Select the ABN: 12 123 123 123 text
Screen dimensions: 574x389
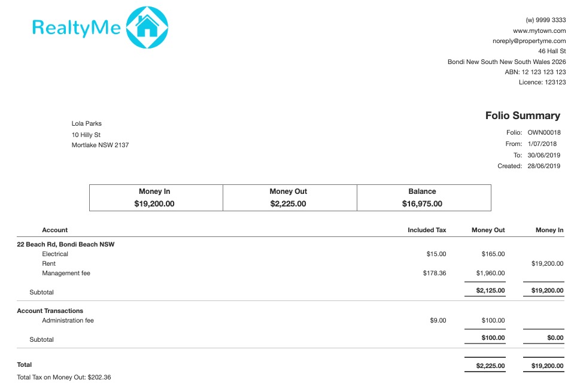tap(535, 72)
